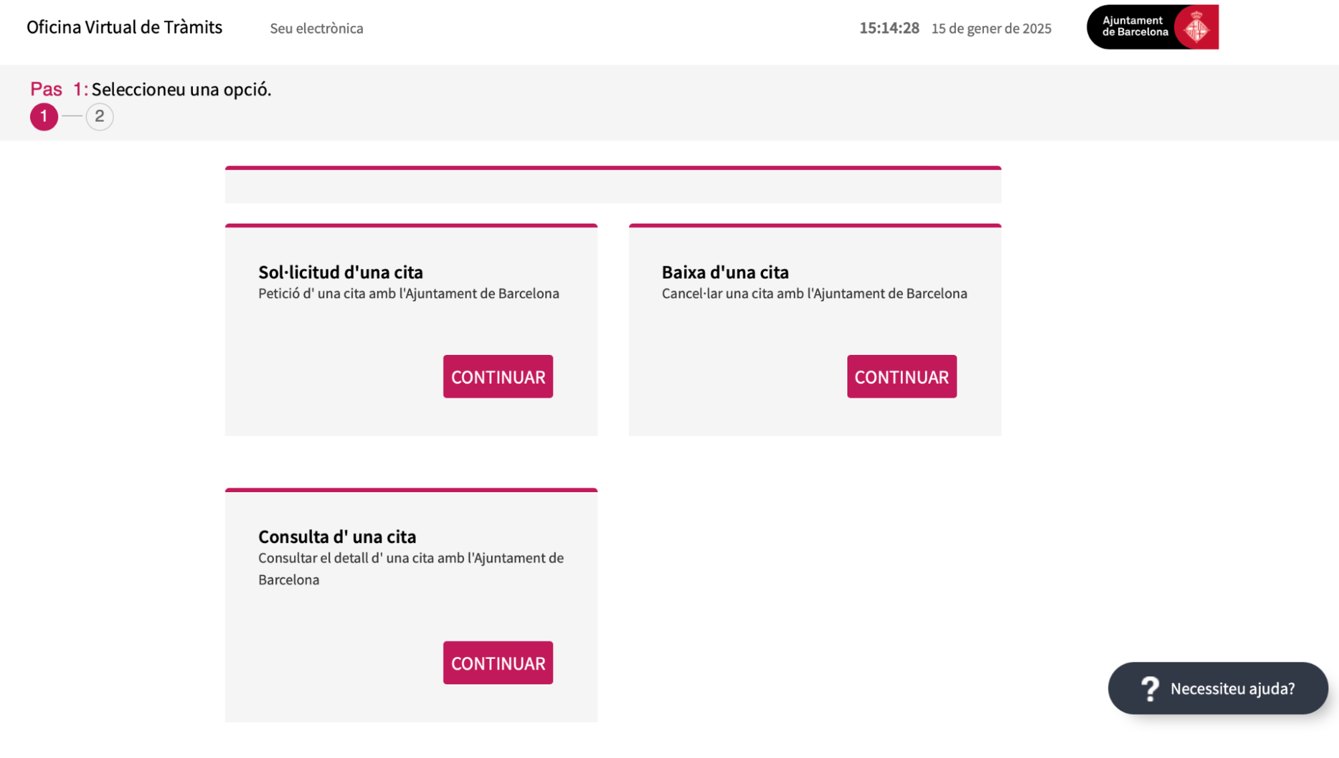Click the Ajuntament de Barcelona logo text
The height and width of the screenshot is (758, 1339).
click(1135, 27)
